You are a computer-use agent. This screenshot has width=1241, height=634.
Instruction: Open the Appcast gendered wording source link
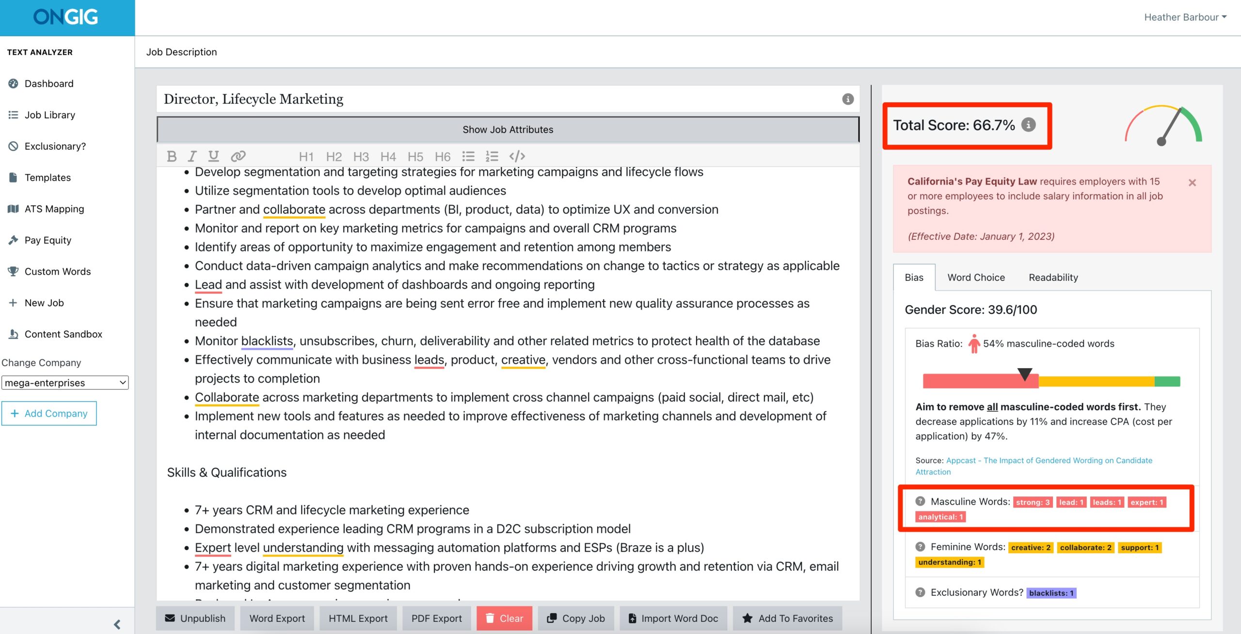(1034, 466)
